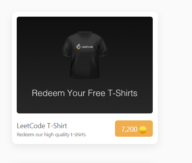This screenshot has width=192, height=163.
Task: Redeem the shirt using the orange 7,200 button
Action: click(134, 129)
